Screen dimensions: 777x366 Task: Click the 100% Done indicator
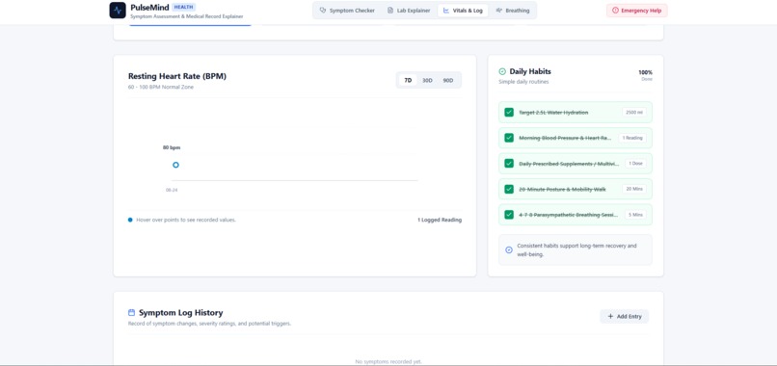click(645, 75)
